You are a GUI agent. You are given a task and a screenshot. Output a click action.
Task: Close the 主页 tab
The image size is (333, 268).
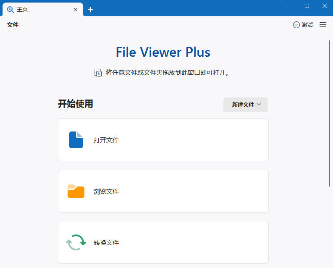pos(76,10)
